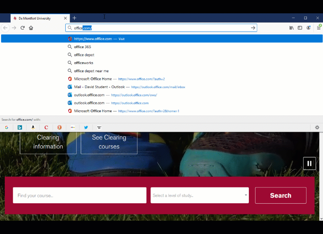Close the De Montfort University tab
This screenshot has height=234, width=323.
pyautogui.click(x=65, y=18)
